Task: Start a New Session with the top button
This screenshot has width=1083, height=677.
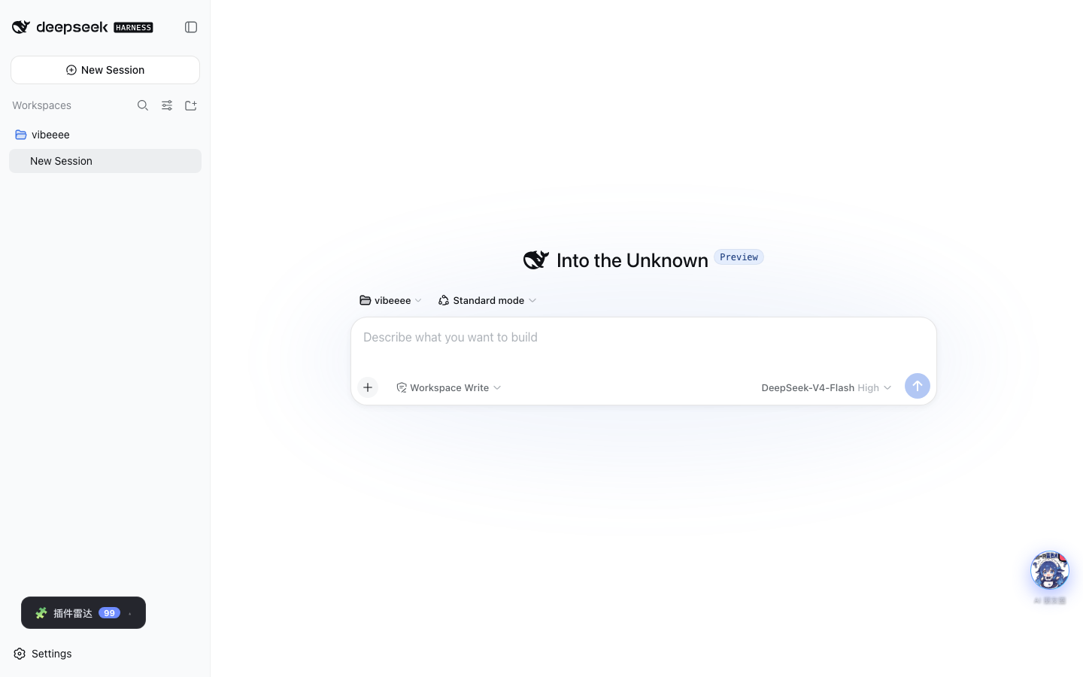Action: pos(105,70)
